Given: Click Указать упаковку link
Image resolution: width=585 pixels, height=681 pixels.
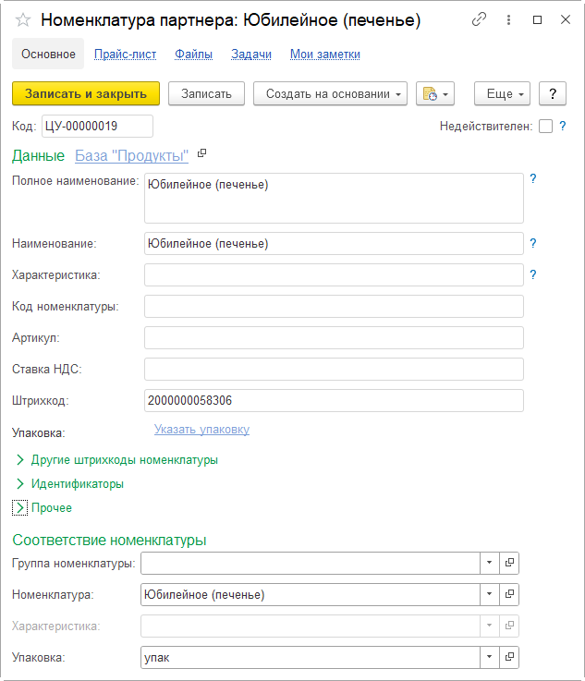Looking at the screenshot, I should click(202, 429).
